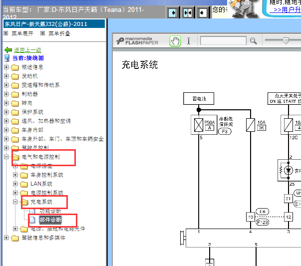301x266 pixels.
Task: Click the 车身内部 folder icon
Action: tap(15, 130)
